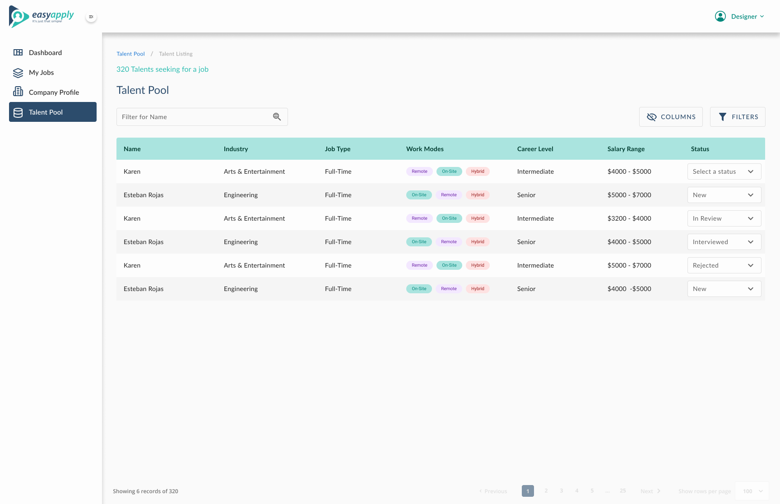
Task: Click the My Jobs layers icon
Action: (x=18, y=73)
